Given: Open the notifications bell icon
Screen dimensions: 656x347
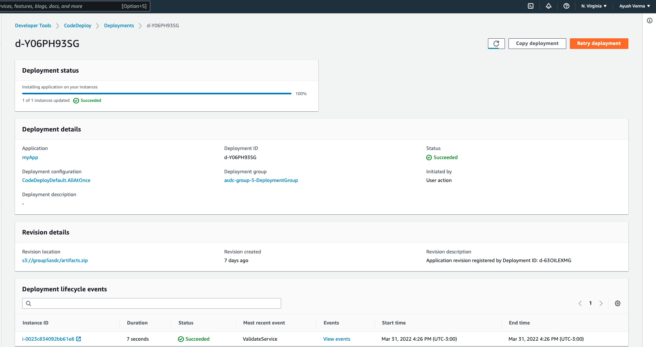Looking at the screenshot, I should click(548, 6).
